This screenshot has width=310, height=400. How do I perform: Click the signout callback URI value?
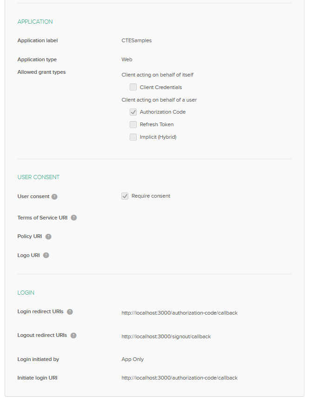(x=166, y=336)
